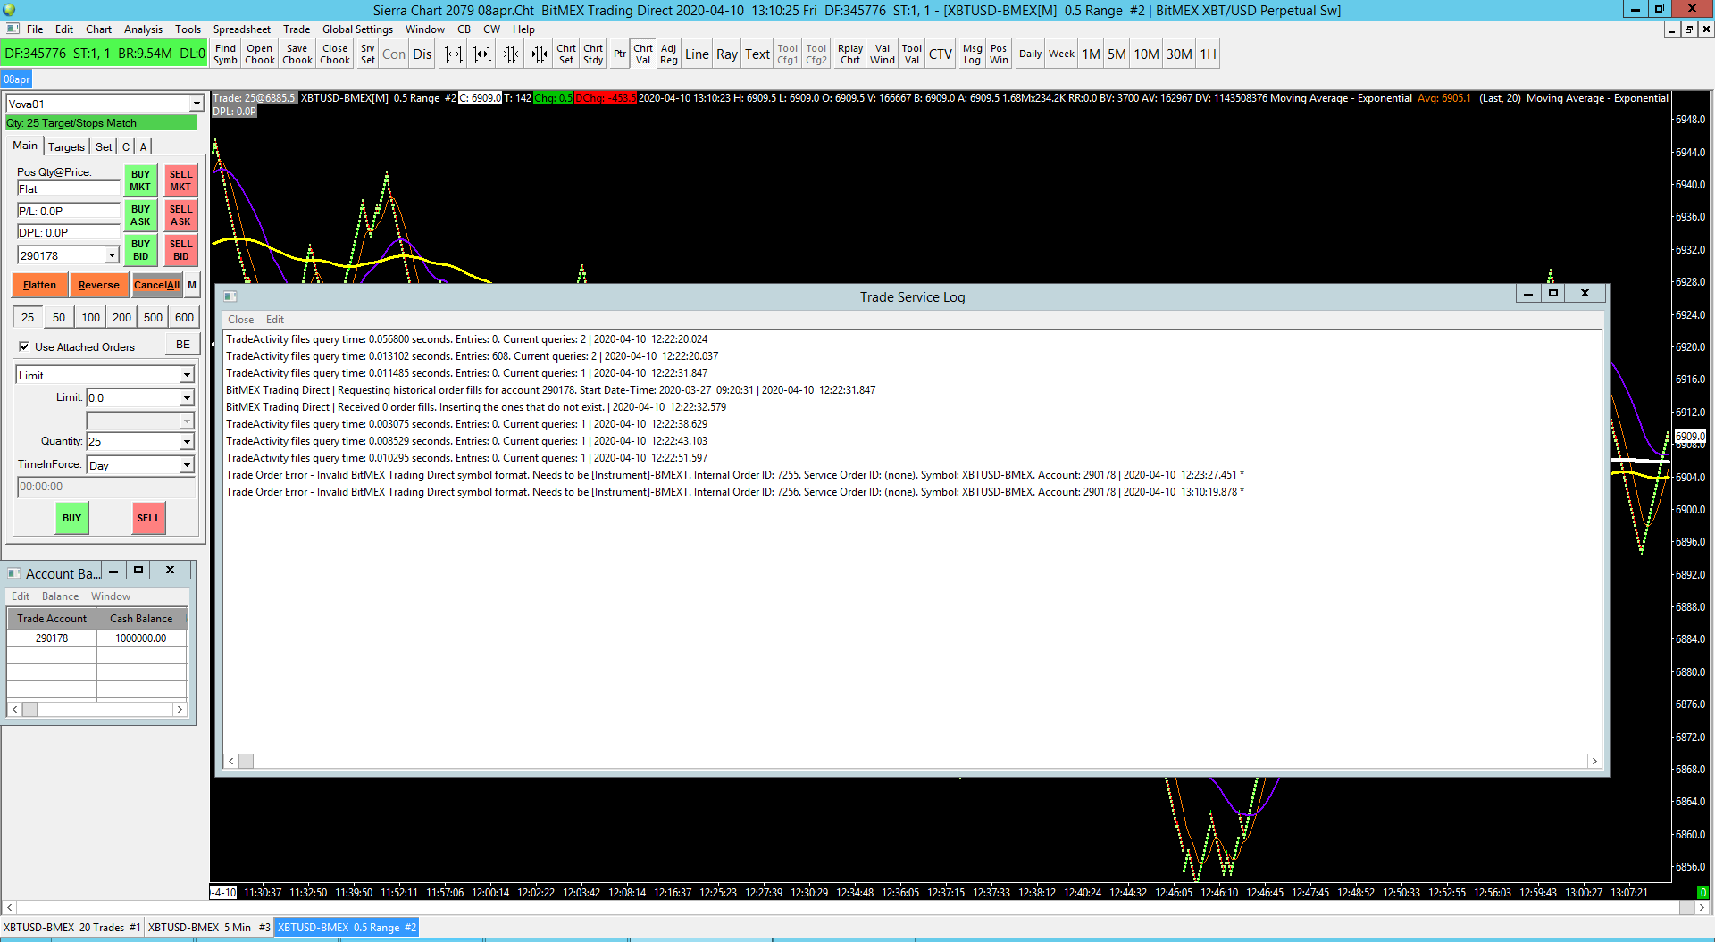Viewport: 1715px width, 942px height.
Task: Open the Global Settings menu
Action: point(357,29)
